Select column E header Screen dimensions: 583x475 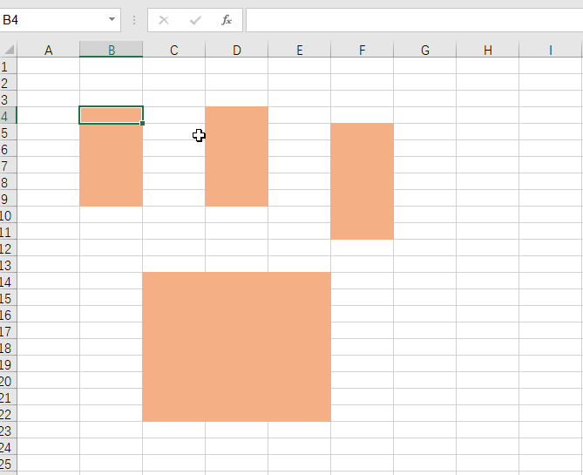tap(299, 50)
